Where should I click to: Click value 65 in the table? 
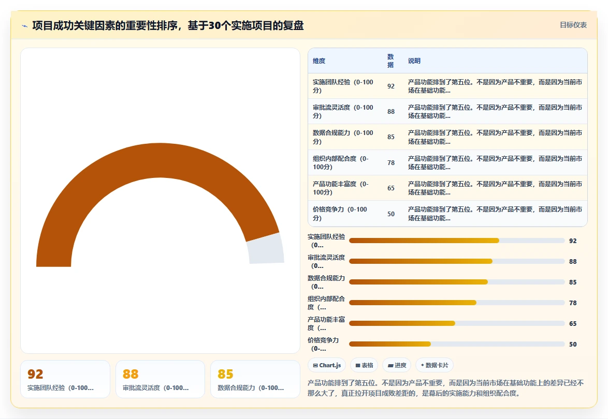391,188
